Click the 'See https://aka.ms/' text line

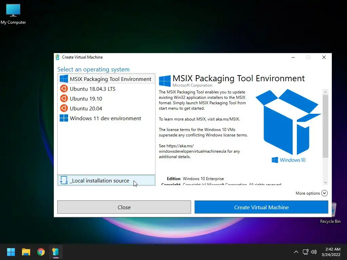click(x=176, y=146)
